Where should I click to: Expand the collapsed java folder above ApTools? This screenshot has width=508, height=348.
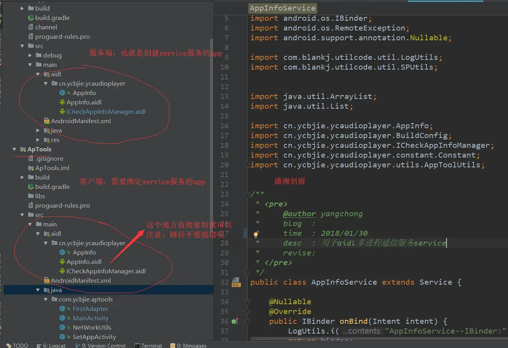point(39,130)
